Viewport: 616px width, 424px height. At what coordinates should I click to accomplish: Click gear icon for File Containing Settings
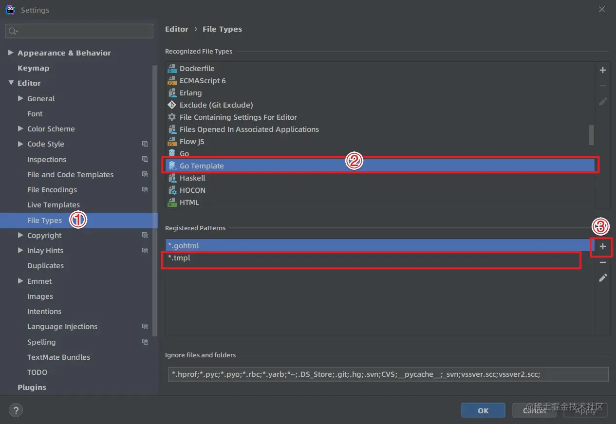point(171,117)
